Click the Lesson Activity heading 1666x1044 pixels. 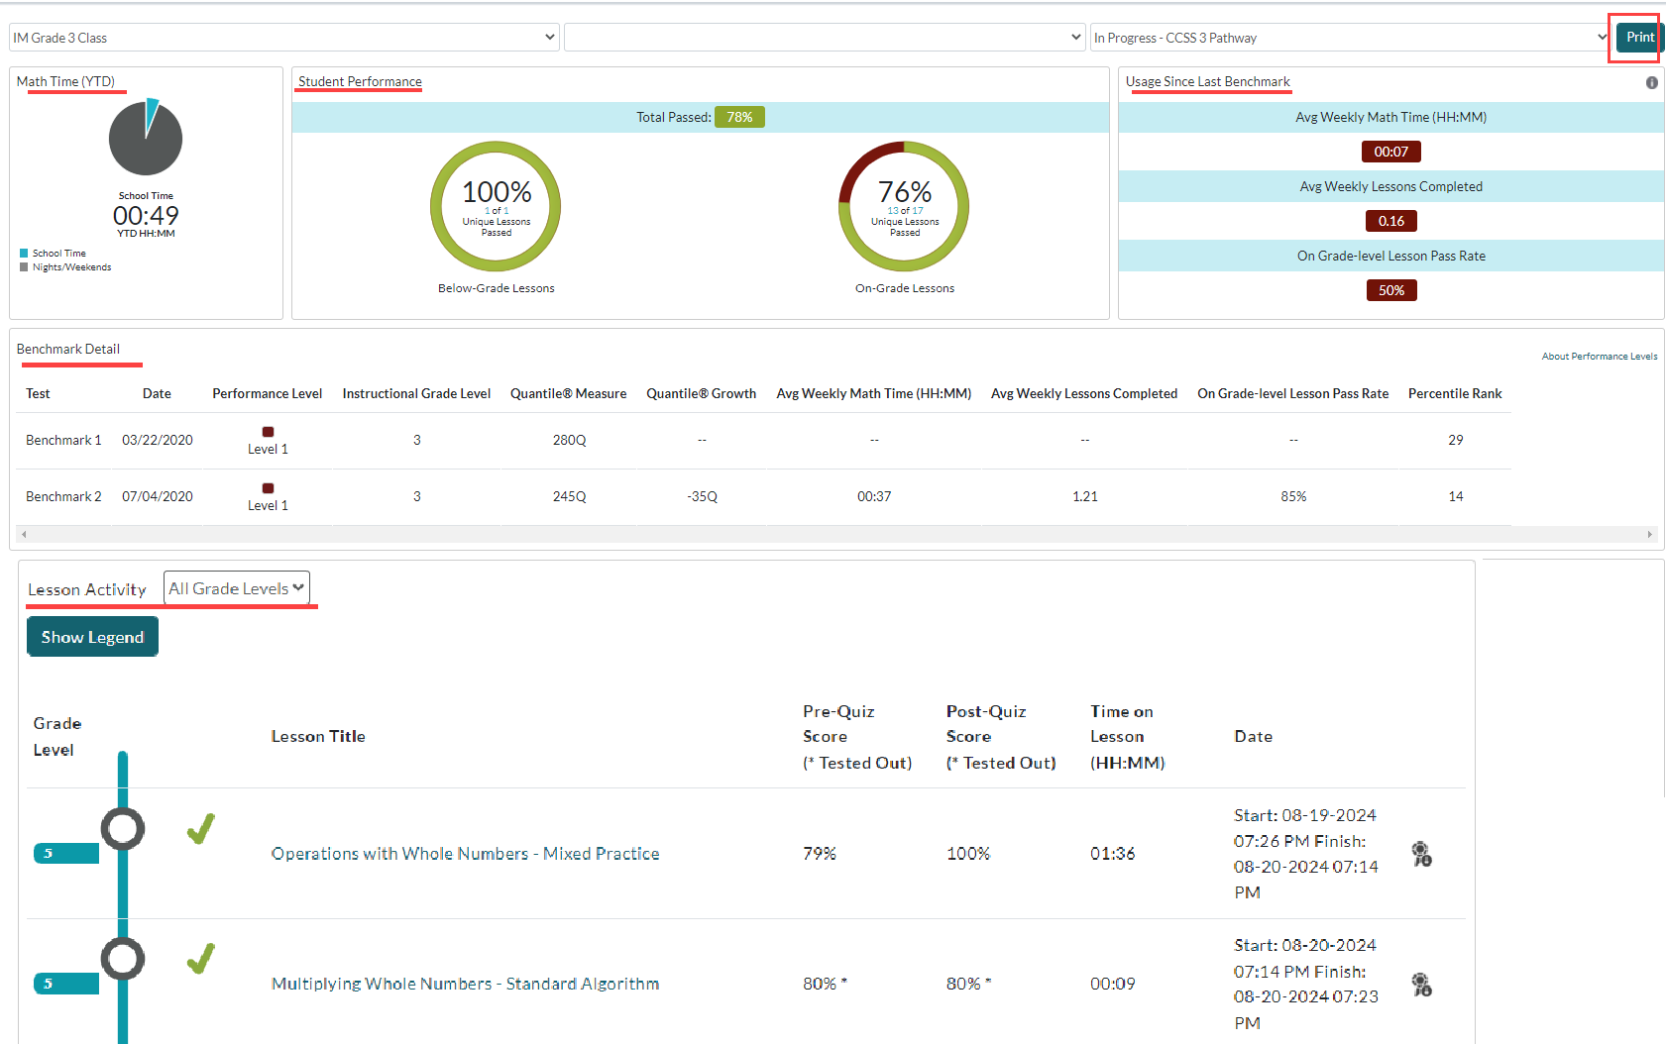pyautogui.click(x=87, y=589)
